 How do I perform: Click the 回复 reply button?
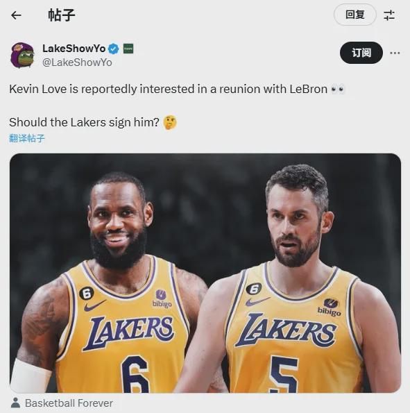(x=355, y=15)
